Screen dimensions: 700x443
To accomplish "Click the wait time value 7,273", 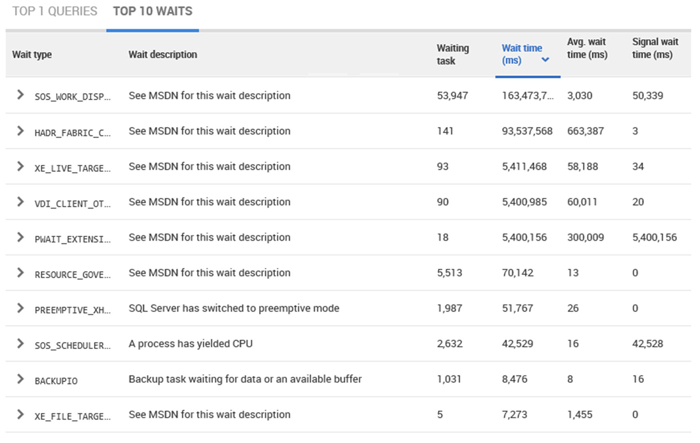I will point(514,414).
